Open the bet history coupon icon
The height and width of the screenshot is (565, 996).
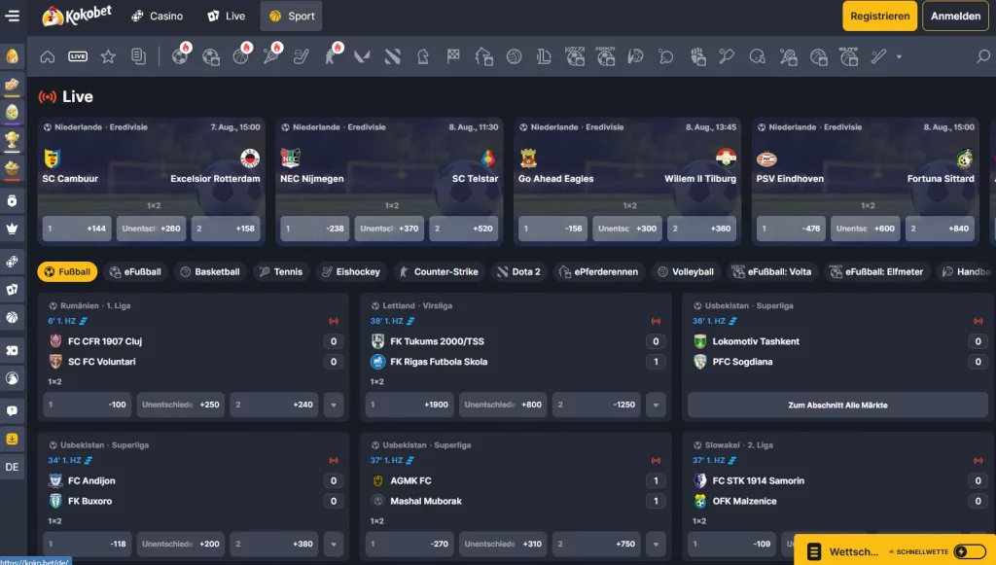138,56
